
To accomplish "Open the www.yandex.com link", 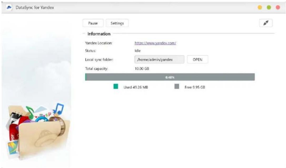I will point(155,43).
